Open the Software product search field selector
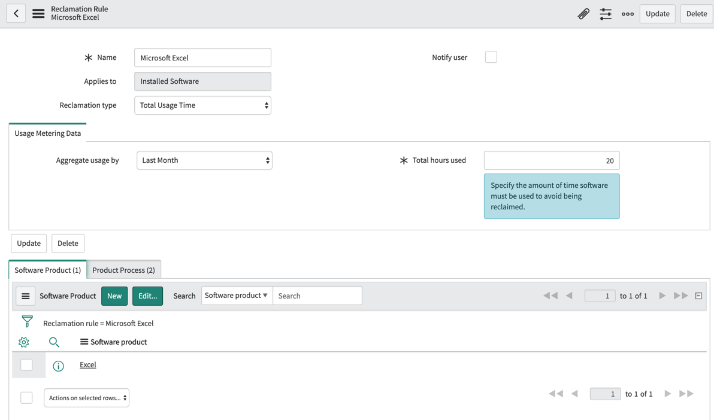 click(x=237, y=296)
